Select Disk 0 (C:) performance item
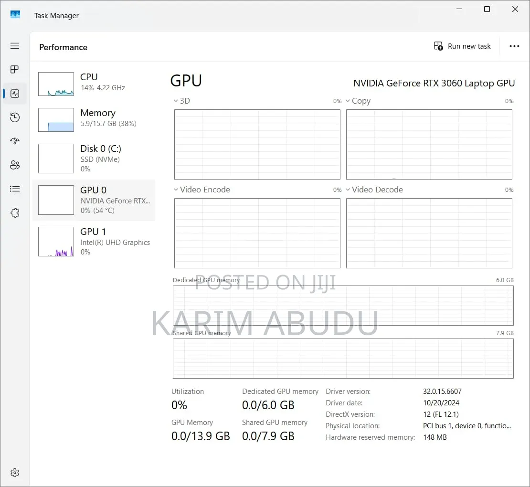The width and height of the screenshot is (530, 487). (94, 159)
